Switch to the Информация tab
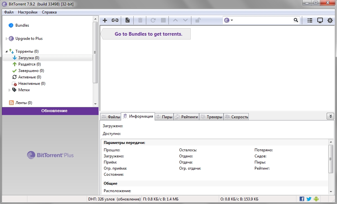Image resolution: width=337 pixels, height=204 pixels. tap(138, 116)
